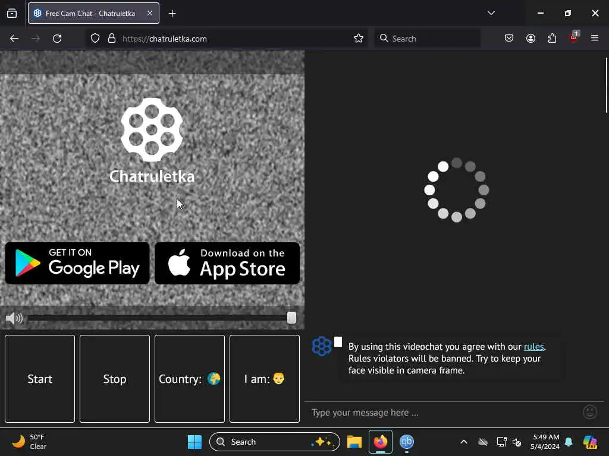Screen dimensions: 609x456
Task: Open the Extensions puzzle icon
Action: [x=552, y=38]
